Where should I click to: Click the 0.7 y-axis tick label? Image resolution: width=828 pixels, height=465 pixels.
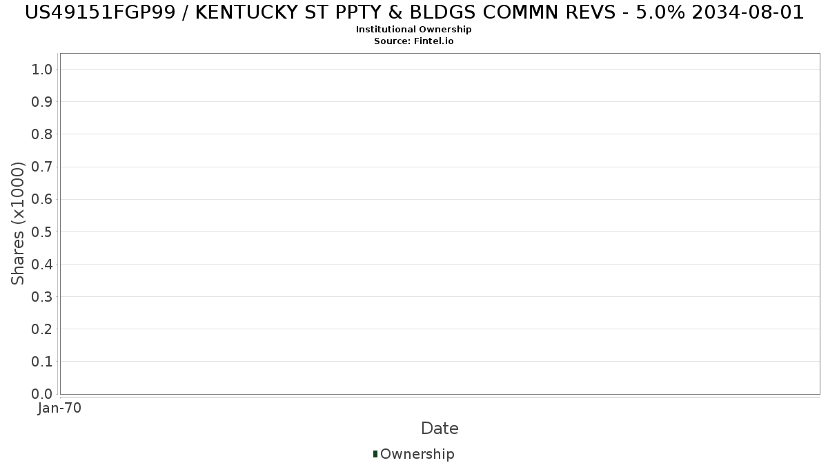point(42,167)
